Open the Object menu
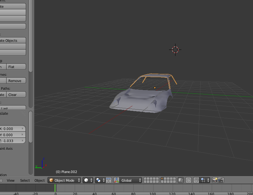 point(39,180)
